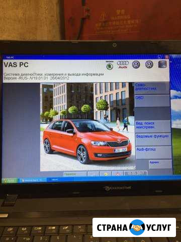
Task: Open the OBD function
Action: click(152, 101)
